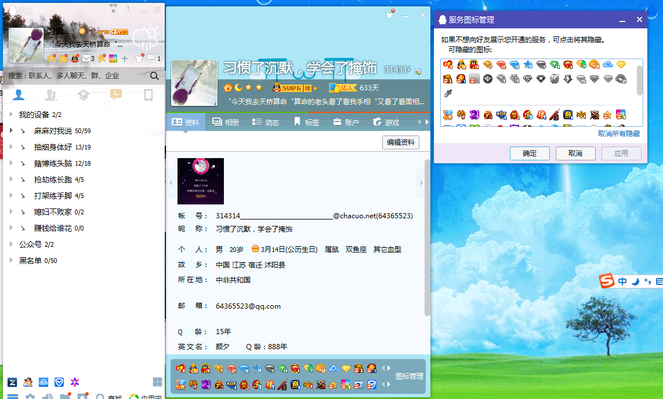Switch to the 动态 tab
The width and height of the screenshot is (663, 399).
(266, 122)
